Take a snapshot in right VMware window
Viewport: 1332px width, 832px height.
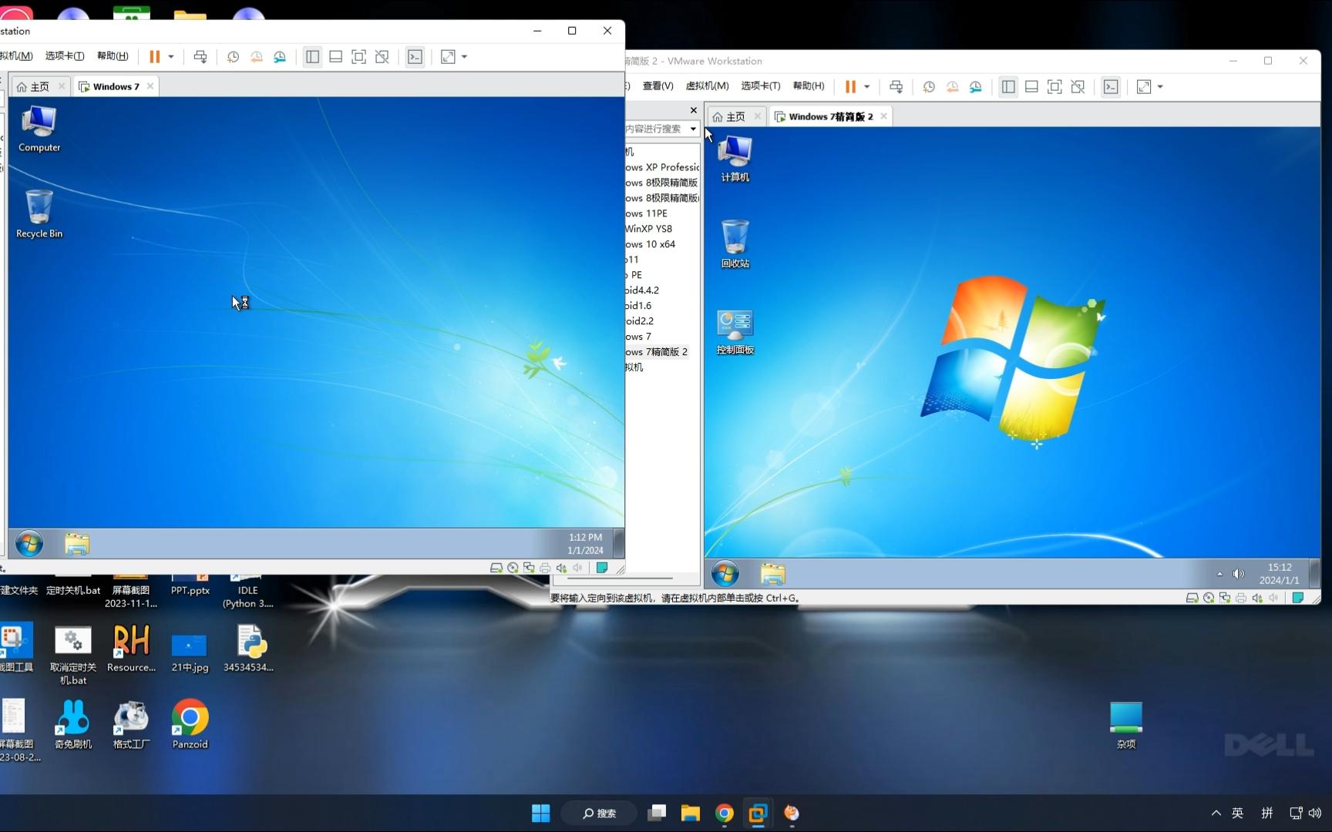point(929,86)
